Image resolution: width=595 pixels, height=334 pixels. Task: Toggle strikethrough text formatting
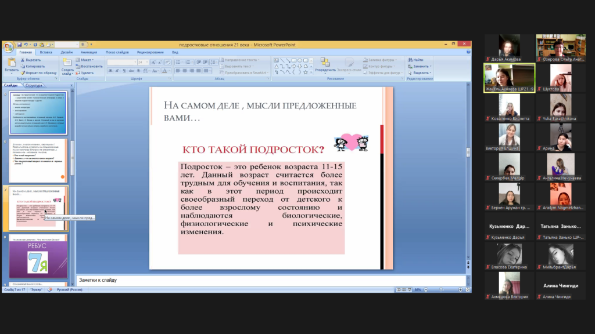pyautogui.click(x=131, y=71)
